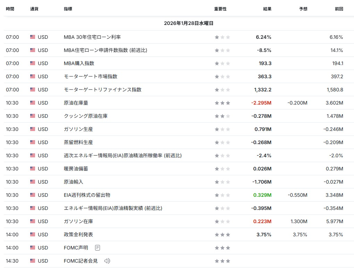Click the importance stars in the FOMC記者会見 row
This screenshot has height=272, width=354.
point(222,261)
